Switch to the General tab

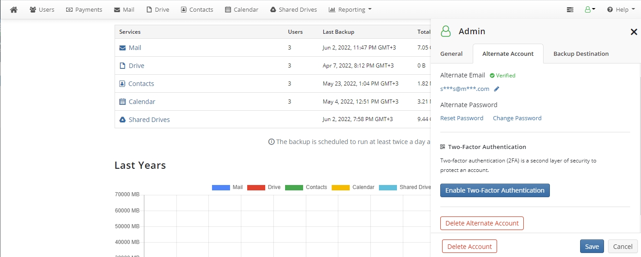[451, 54]
